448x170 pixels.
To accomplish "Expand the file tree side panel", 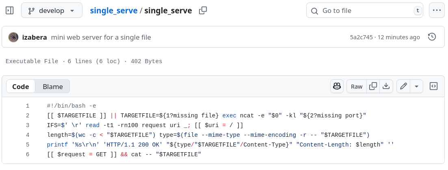I will (10, 11).
